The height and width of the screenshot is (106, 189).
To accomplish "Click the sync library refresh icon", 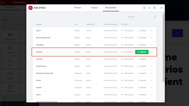I will (149, 8).
